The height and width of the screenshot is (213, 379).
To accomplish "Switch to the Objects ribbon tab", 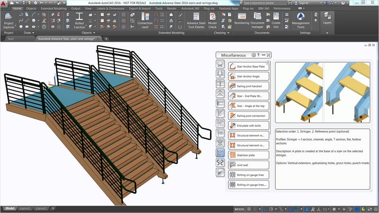I will pos(31,9).
